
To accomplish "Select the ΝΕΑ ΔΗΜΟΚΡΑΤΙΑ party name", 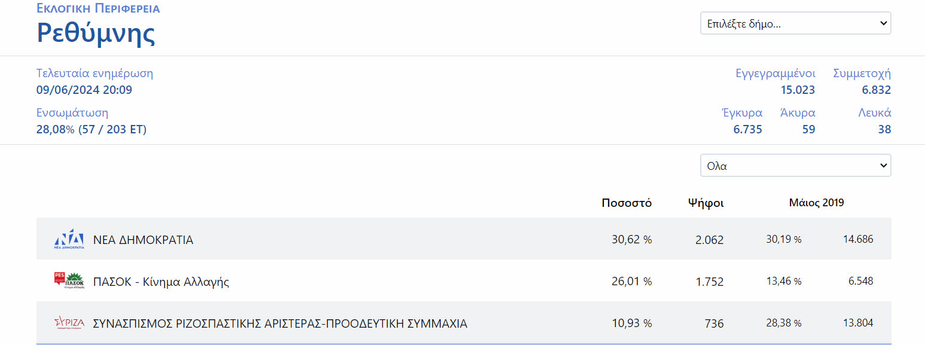I will coord(143,240).
